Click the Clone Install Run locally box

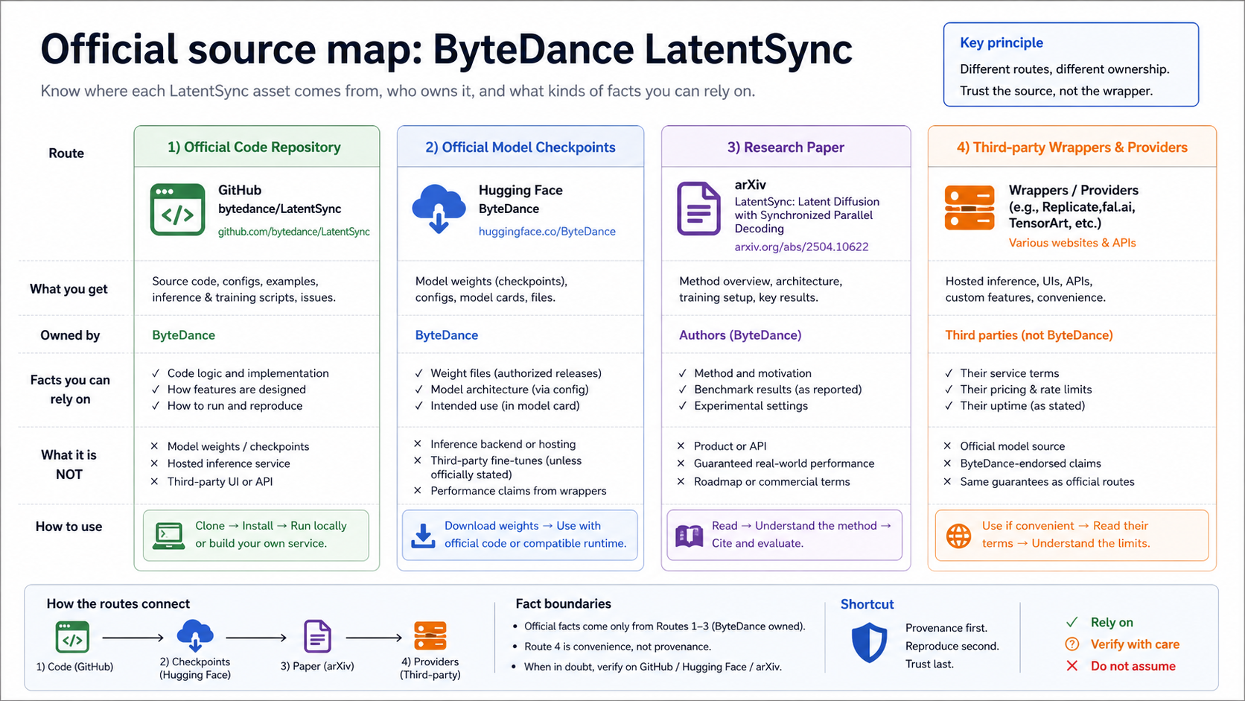coord(256,535)
